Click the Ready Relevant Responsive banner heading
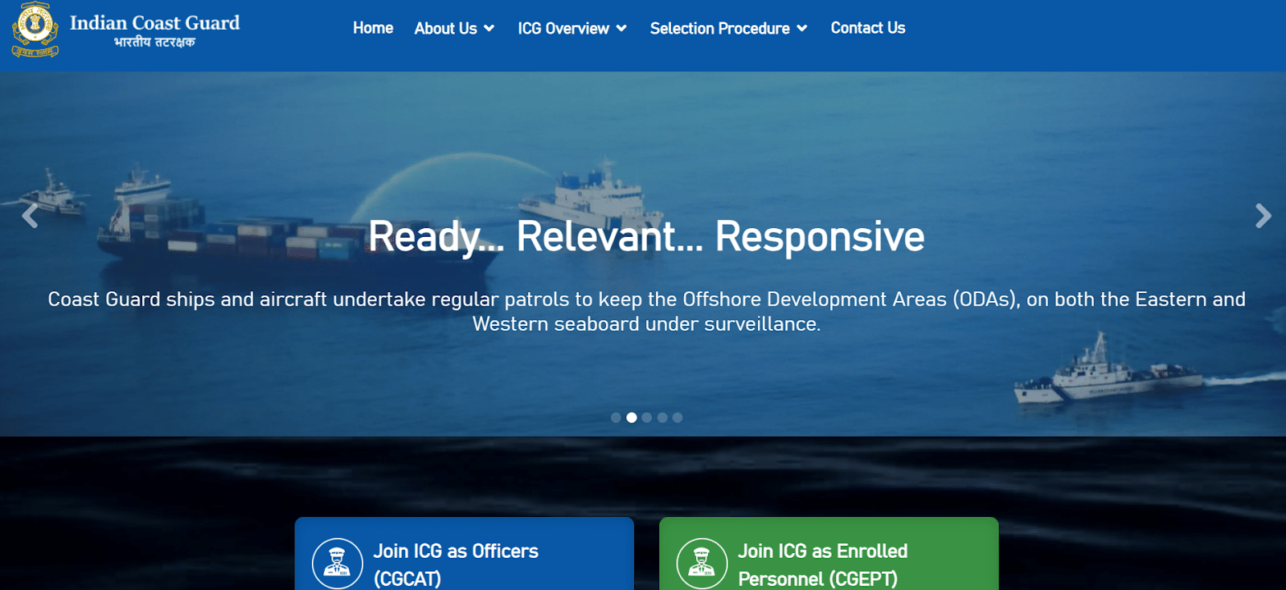The image size is (1286, 590). (x=646, y=237)
